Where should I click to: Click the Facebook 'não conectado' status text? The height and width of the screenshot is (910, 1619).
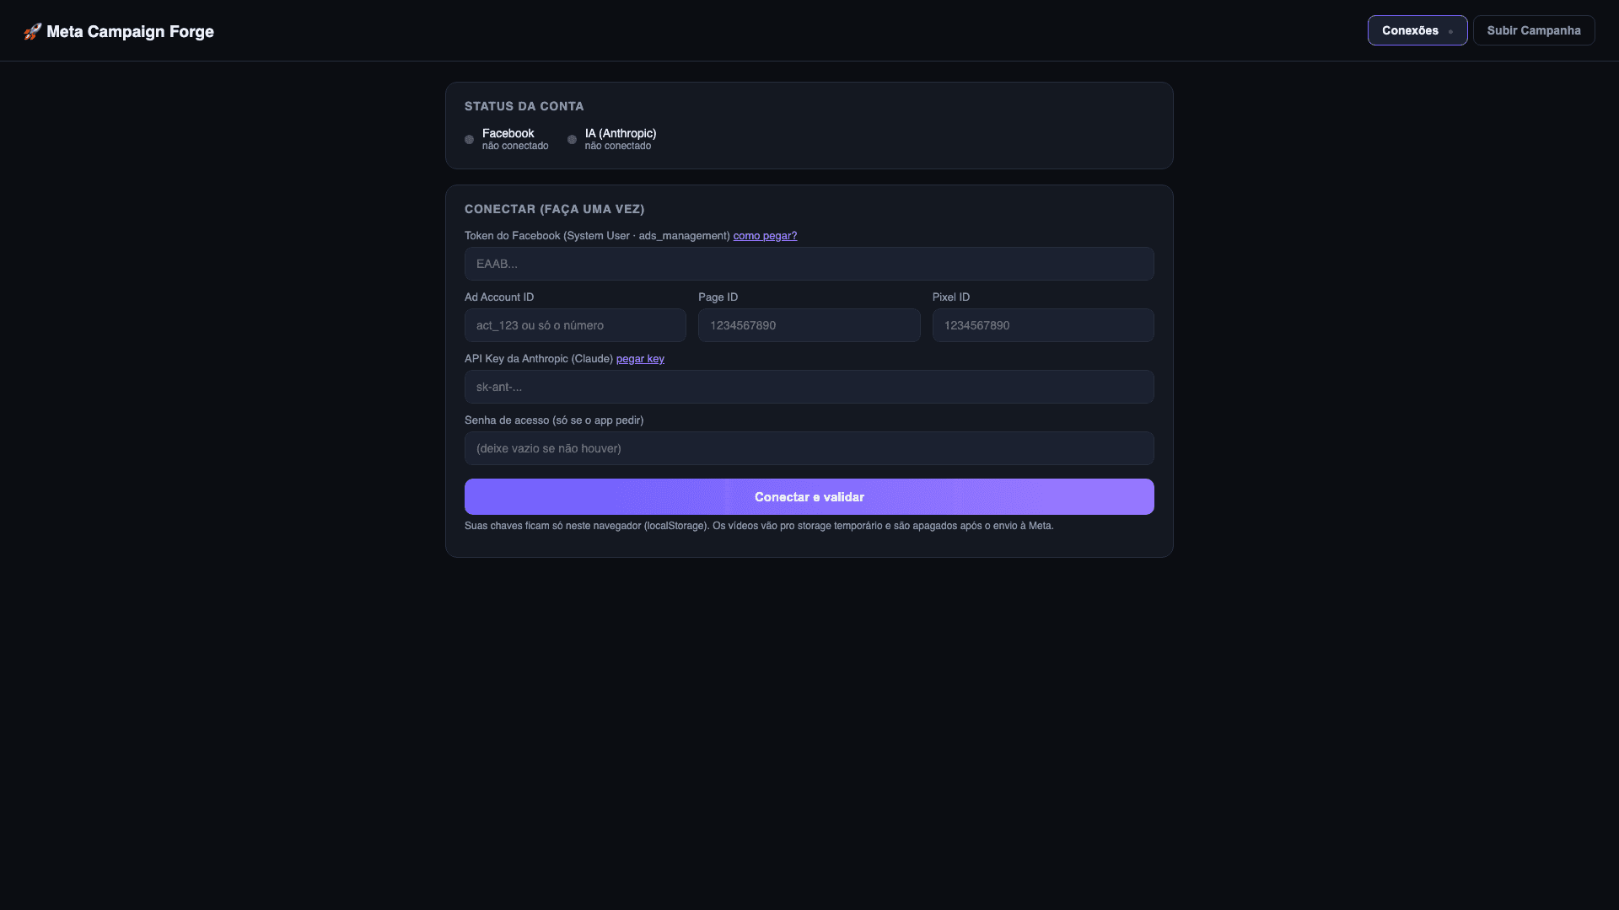click(x=515, y=147)
